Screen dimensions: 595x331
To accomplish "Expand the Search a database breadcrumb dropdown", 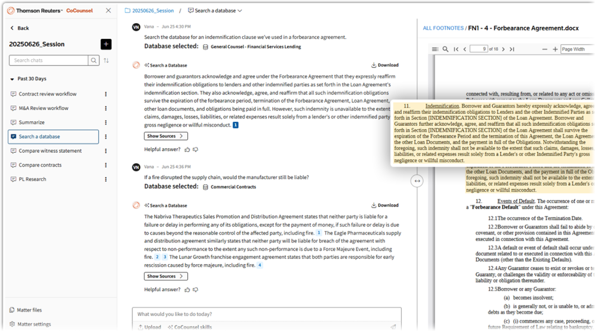I will click(x=215, y=10).
